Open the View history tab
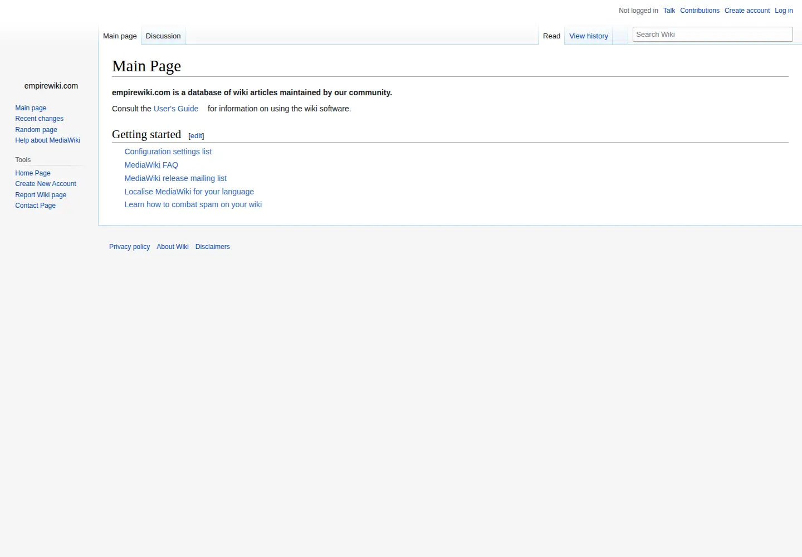The height and width of the screenshot is (557, 802). [x=589, y=36]
